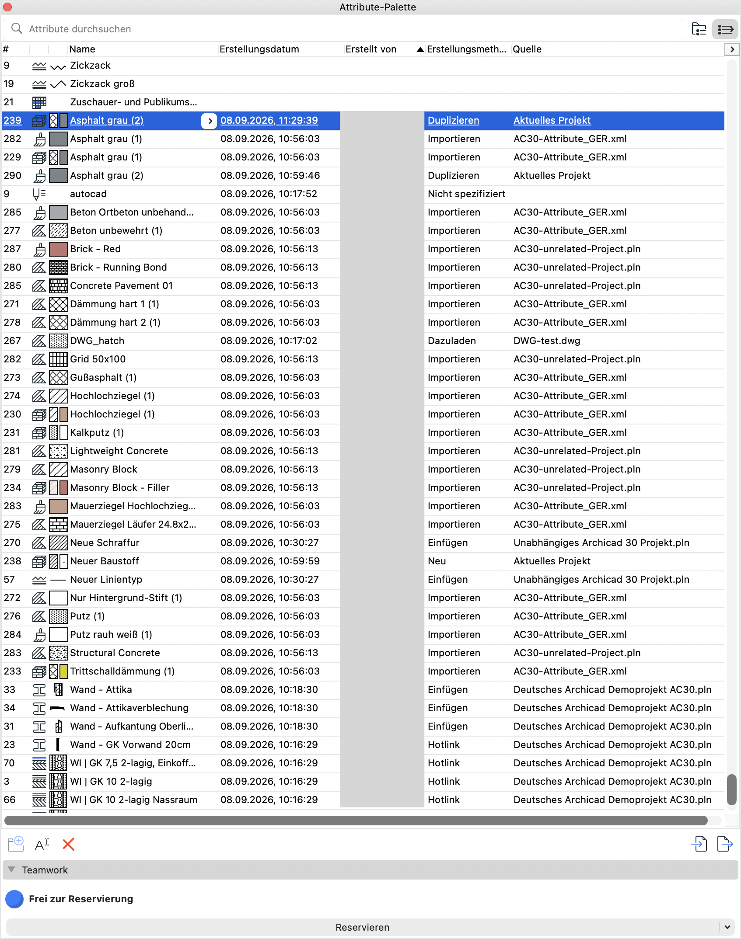
Task: Click fill preview of Brick - Running Bond
Action: coord(58,267)
